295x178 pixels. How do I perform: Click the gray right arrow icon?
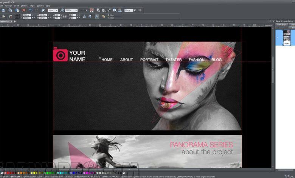pos(140,10)
